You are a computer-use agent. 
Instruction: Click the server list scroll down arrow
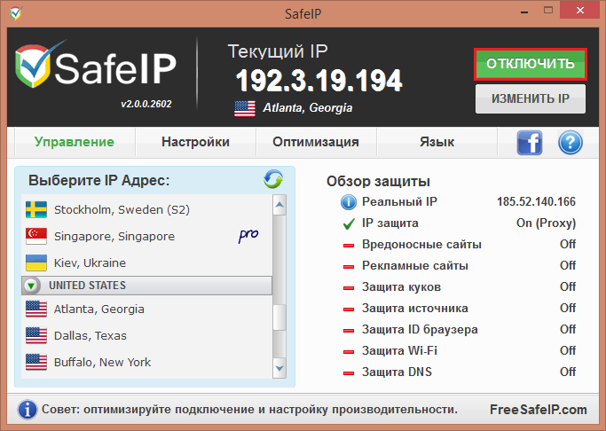click(x=279, y=368)
